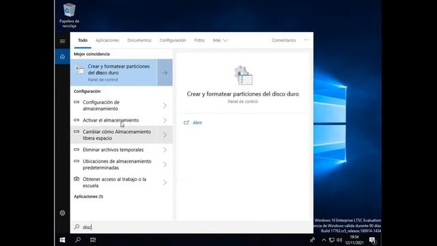437x246 pixels.
Task: Click the Aplicaciones (1) section header
Action: click(x=88, y=196)
